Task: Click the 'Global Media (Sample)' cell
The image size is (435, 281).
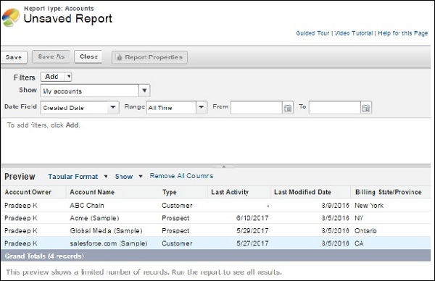Action: tap(106, 231)
